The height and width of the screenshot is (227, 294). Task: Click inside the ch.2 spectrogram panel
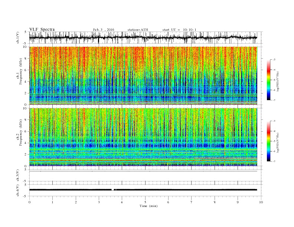(x=143, y=137)
